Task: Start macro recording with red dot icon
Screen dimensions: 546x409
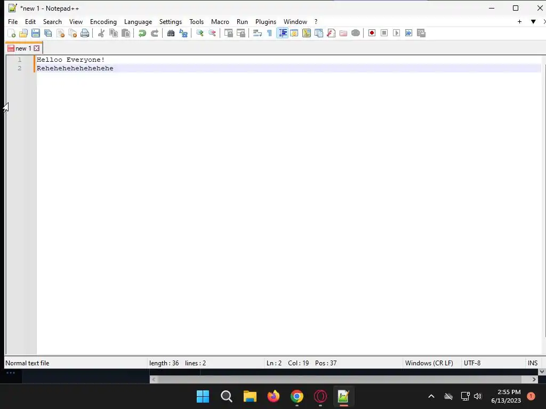Action: pos(372,33)
